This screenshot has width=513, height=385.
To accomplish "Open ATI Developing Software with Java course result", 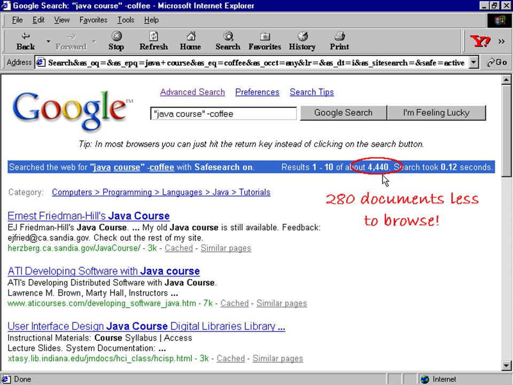I will [x=103, y=271].
